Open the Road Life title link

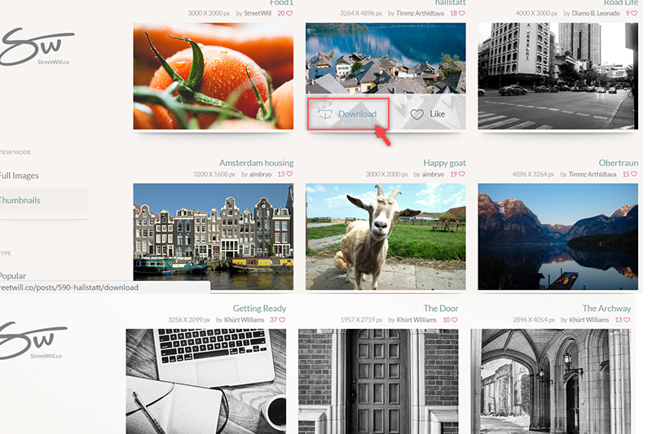(x=621, y=2)
